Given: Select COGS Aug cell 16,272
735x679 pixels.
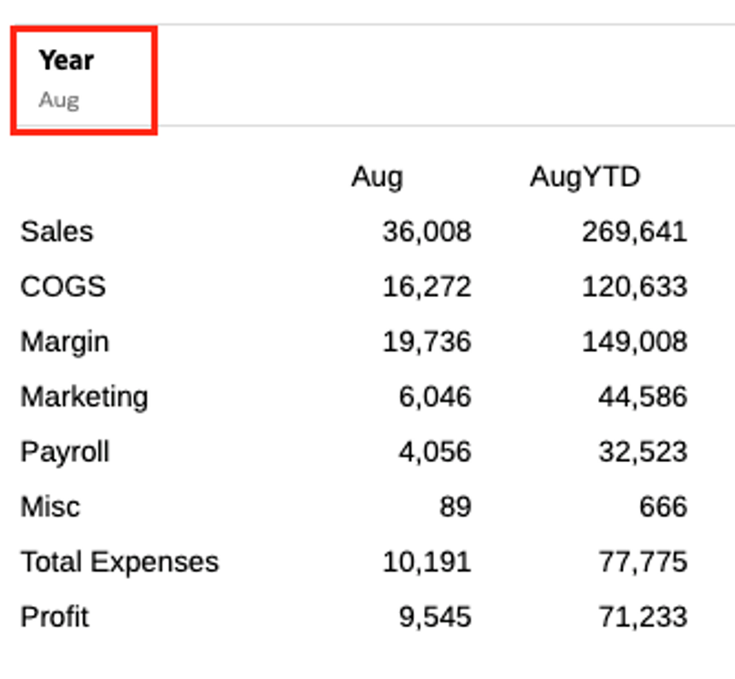Looking at the screenshot, I should pos(427,287).
